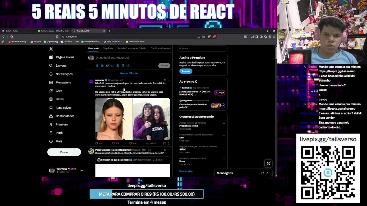Open Mensagens in the left sidebar
The width and height of the screenshot is (367, 206).
pos(60,82)
